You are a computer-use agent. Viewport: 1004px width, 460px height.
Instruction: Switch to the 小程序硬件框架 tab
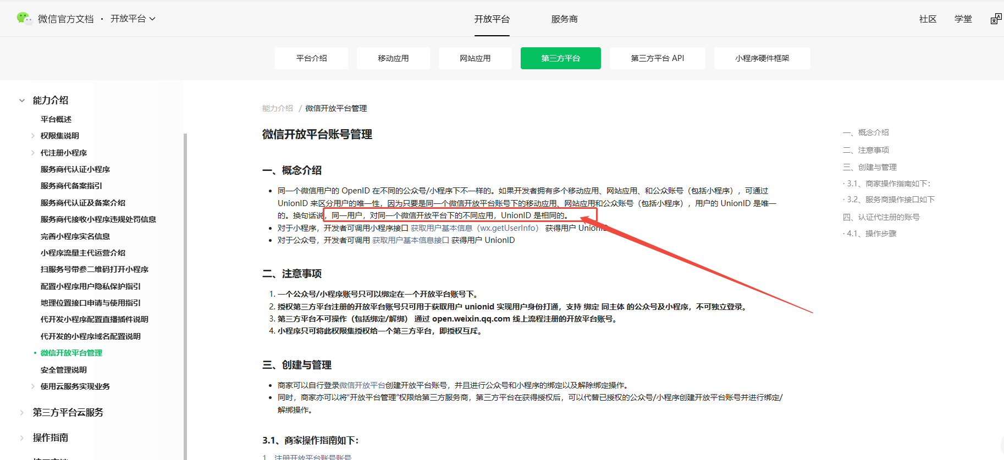(762, 58)
